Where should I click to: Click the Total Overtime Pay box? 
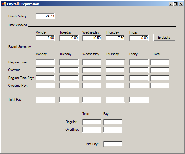click(160, 86)
